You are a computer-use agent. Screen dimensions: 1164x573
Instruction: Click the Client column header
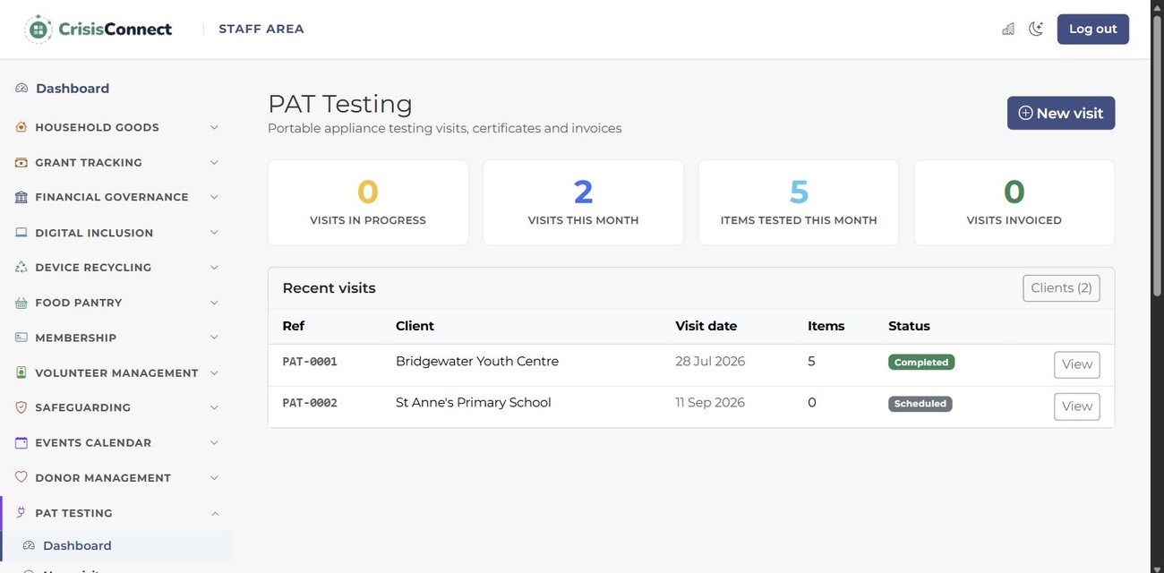click(x=415, y=326)
